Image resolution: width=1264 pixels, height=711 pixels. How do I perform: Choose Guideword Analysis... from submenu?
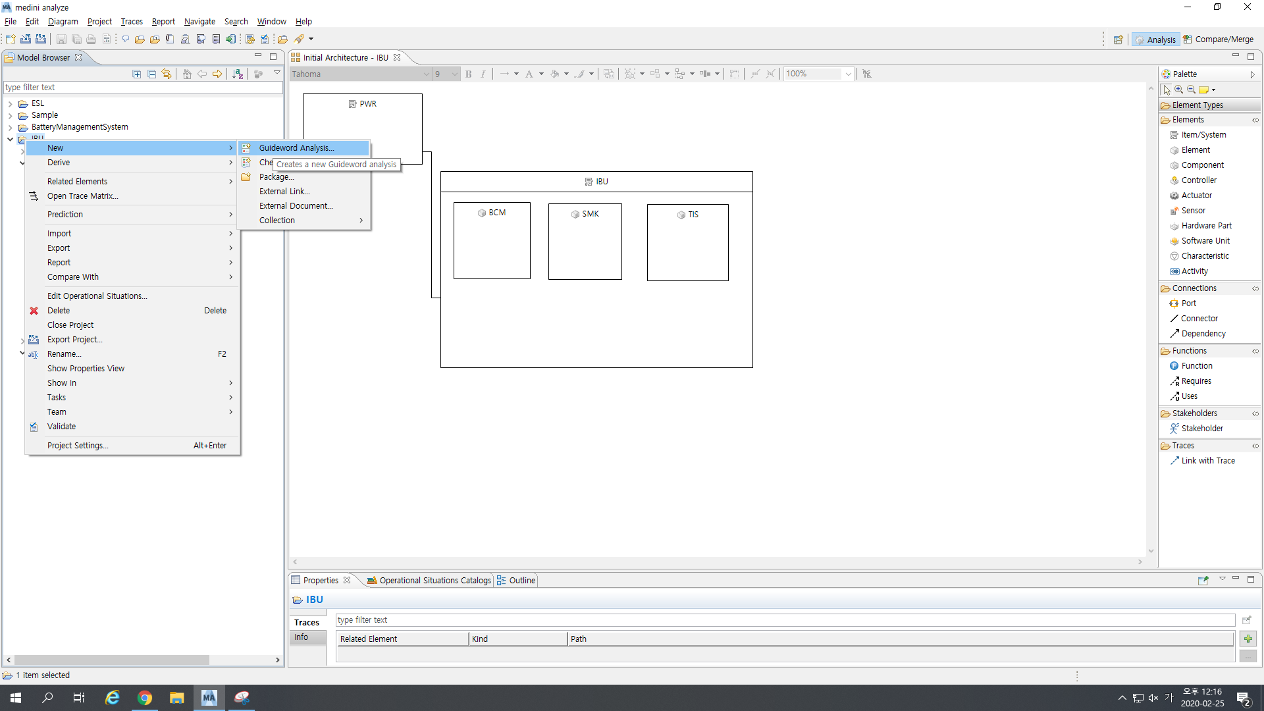296,148
